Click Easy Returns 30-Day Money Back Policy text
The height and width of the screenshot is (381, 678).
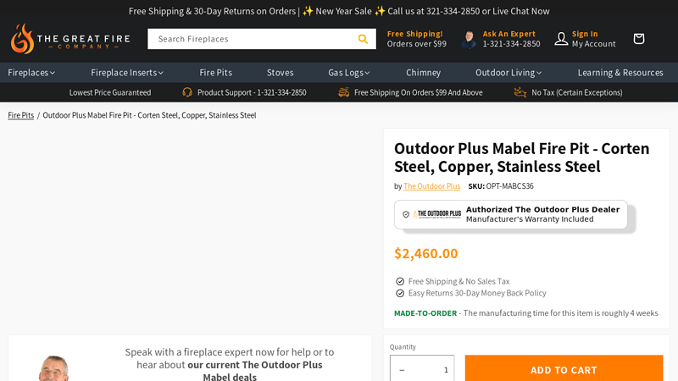tap(477, 293)
